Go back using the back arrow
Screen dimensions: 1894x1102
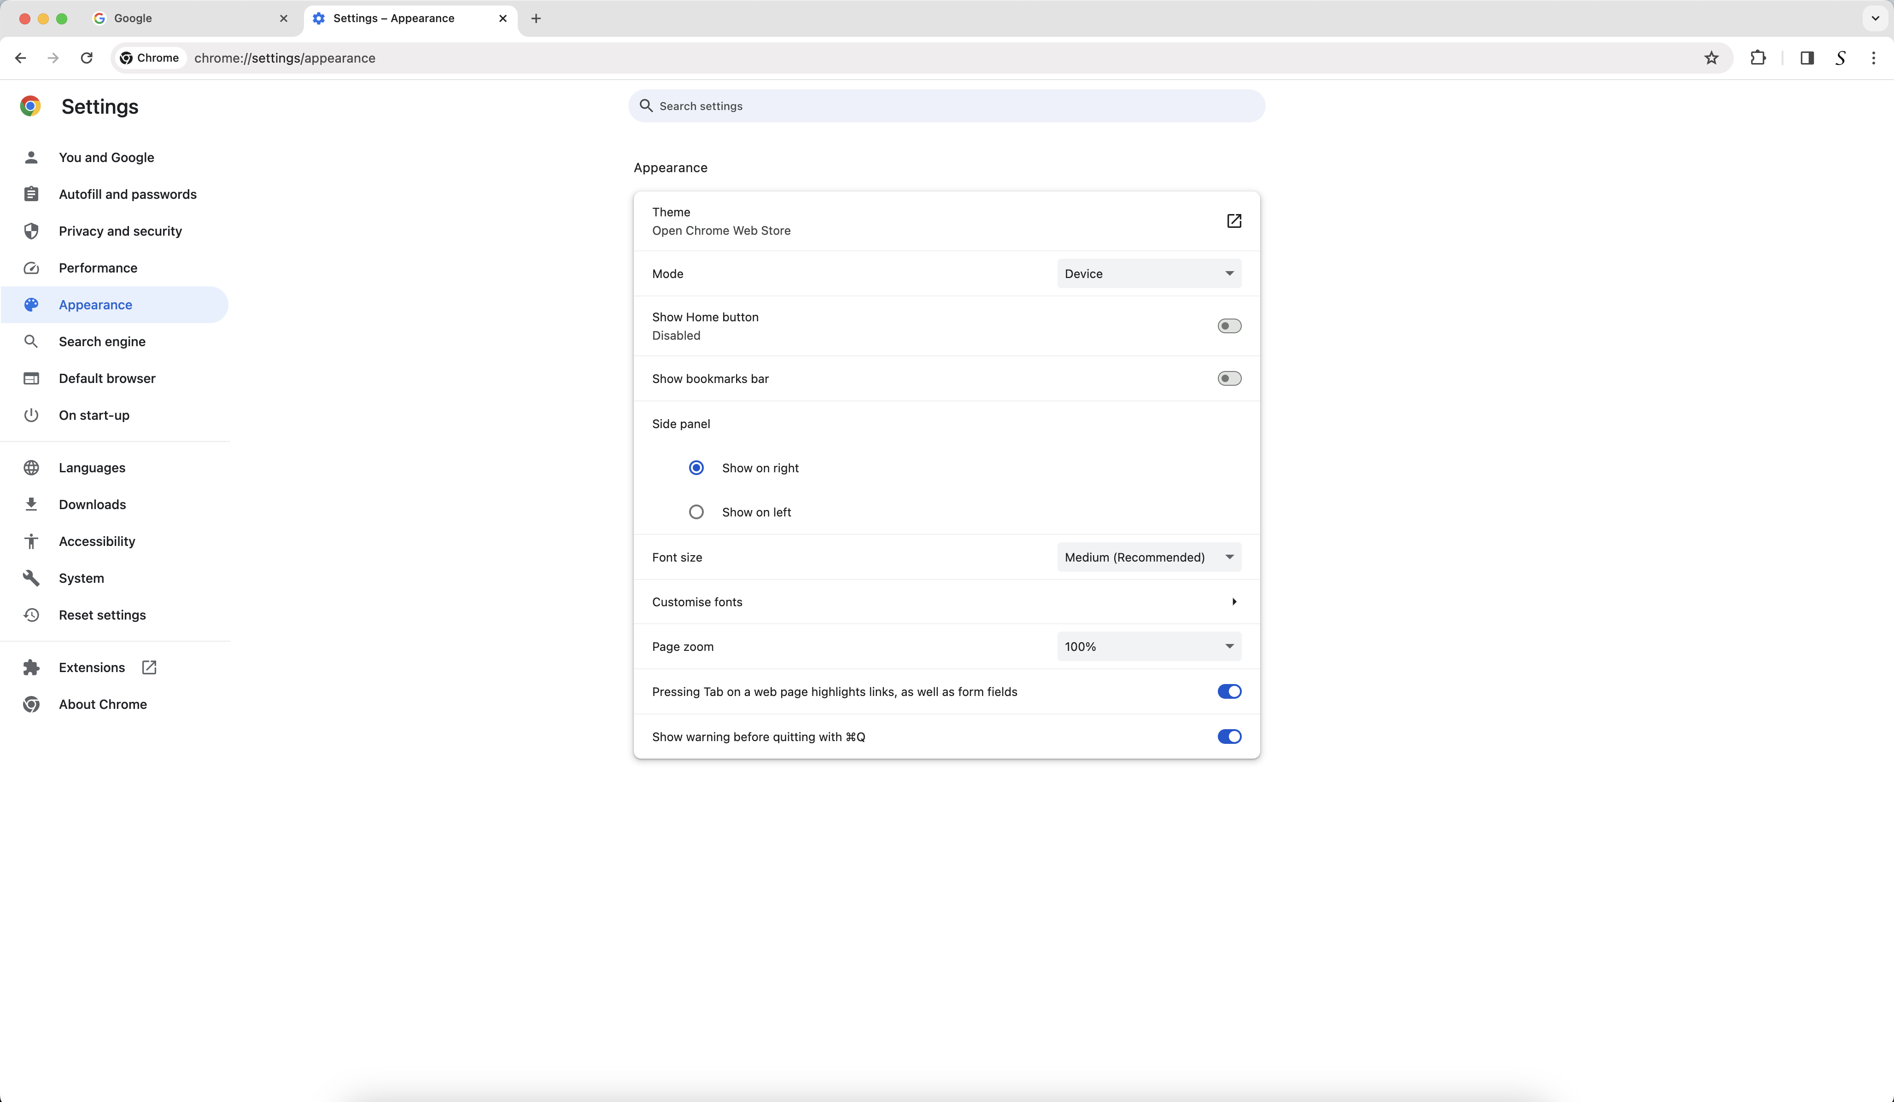point(20,58)
